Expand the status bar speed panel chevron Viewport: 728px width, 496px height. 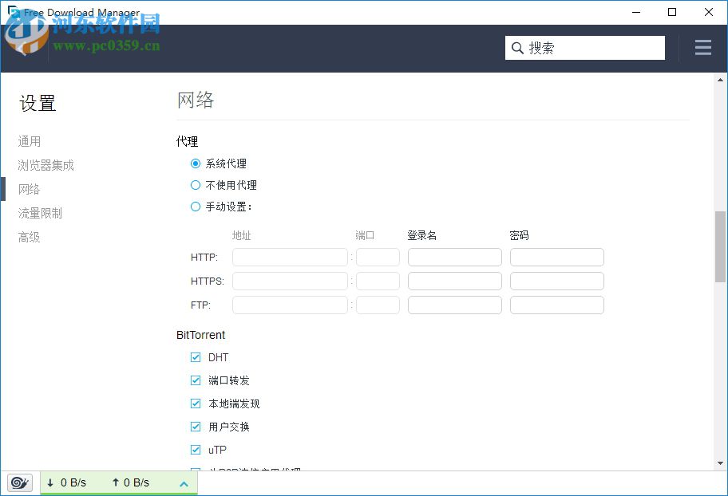[x=184, y=482]
